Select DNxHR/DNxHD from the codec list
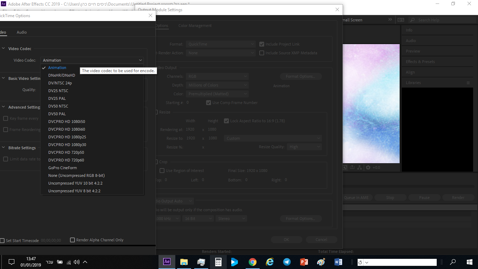 62,75
